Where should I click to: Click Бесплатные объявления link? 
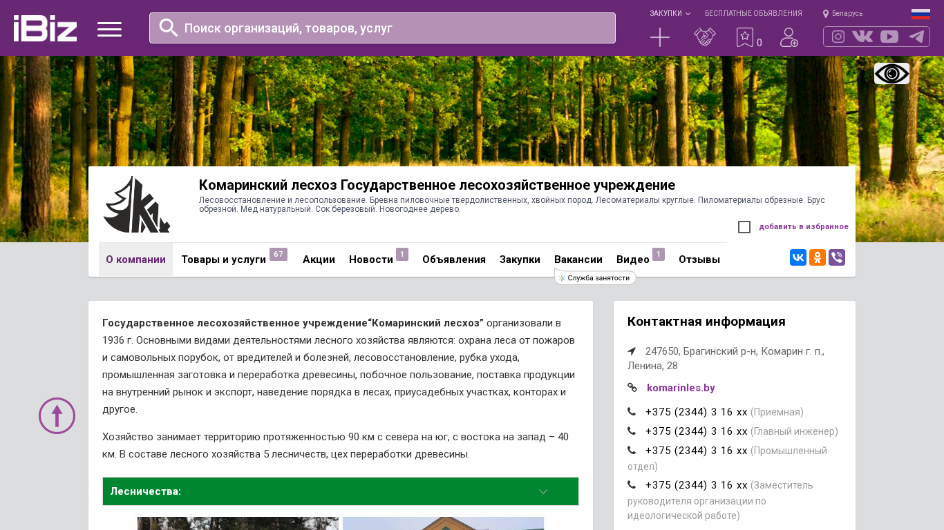[753, 14]
